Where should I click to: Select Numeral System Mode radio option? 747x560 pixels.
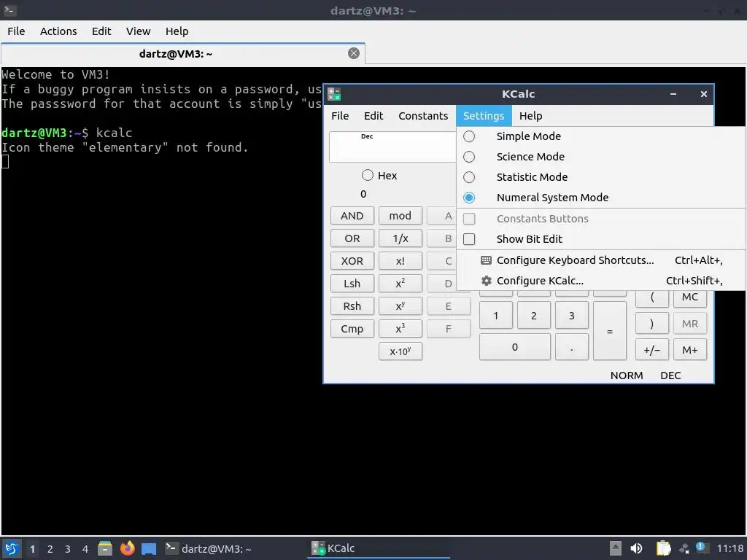click(x=601, y=198)
